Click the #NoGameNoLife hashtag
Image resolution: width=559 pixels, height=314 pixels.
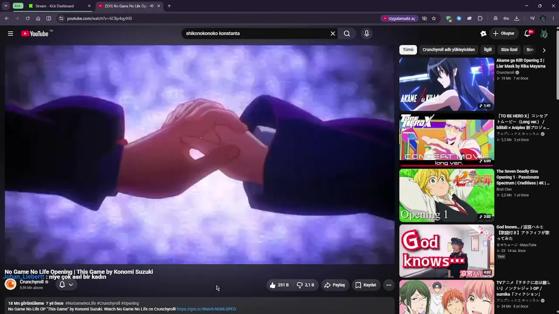coord(80,303)
